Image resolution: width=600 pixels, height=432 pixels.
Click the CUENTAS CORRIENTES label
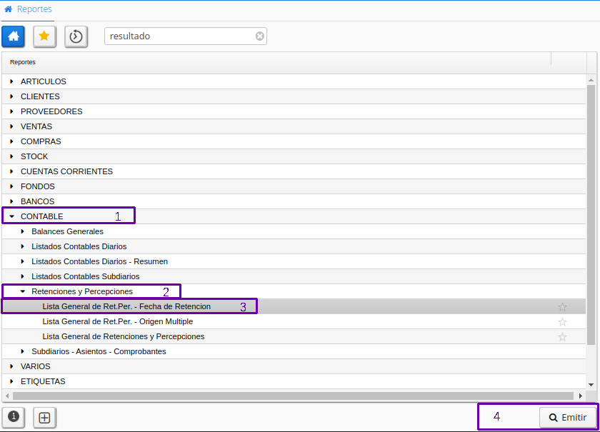pyautogui.click(x=66, y=171)
